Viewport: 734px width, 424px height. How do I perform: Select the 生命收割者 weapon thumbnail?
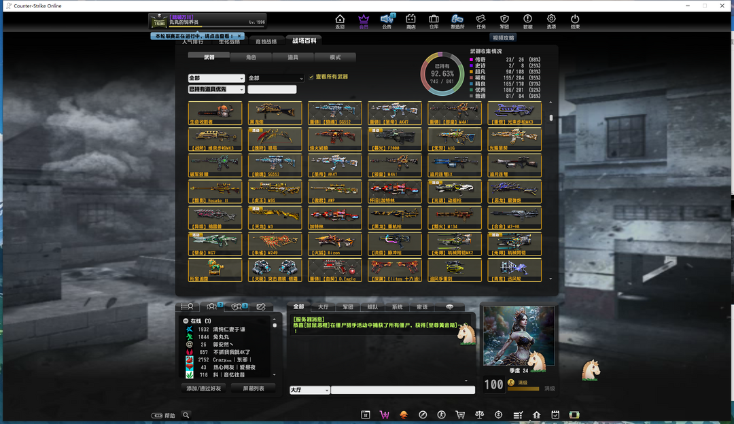pyautogui.click(x=215, y=113)
